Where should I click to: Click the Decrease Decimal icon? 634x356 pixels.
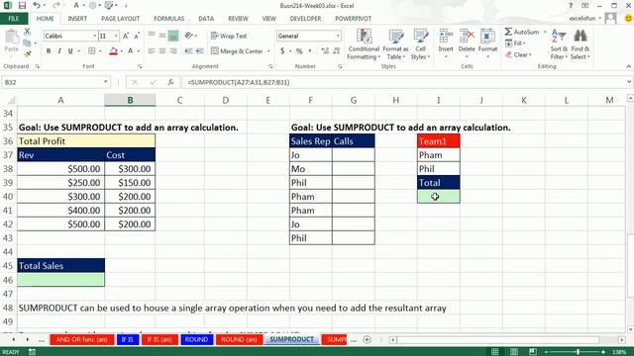[x=337, y=51]
